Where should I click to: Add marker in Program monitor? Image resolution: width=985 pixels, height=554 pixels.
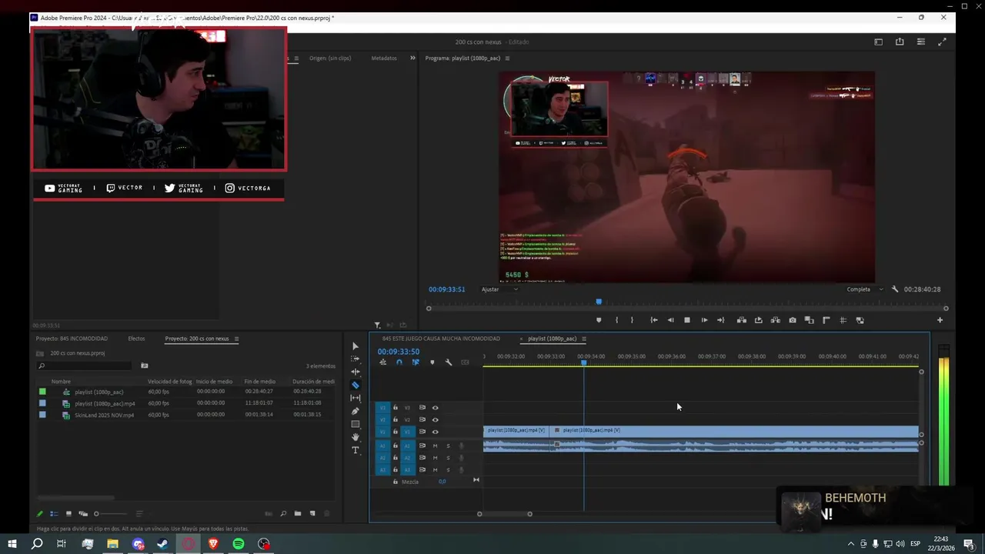point(599,320)
